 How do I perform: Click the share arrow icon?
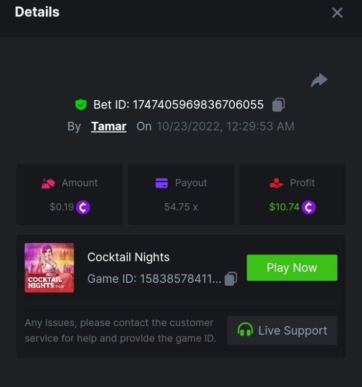[x=319, y=80]
